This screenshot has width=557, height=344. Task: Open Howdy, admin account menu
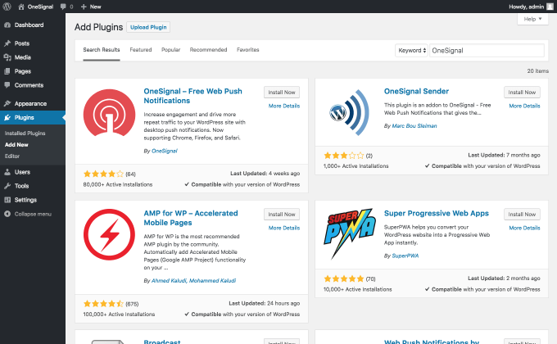[531, 7]
